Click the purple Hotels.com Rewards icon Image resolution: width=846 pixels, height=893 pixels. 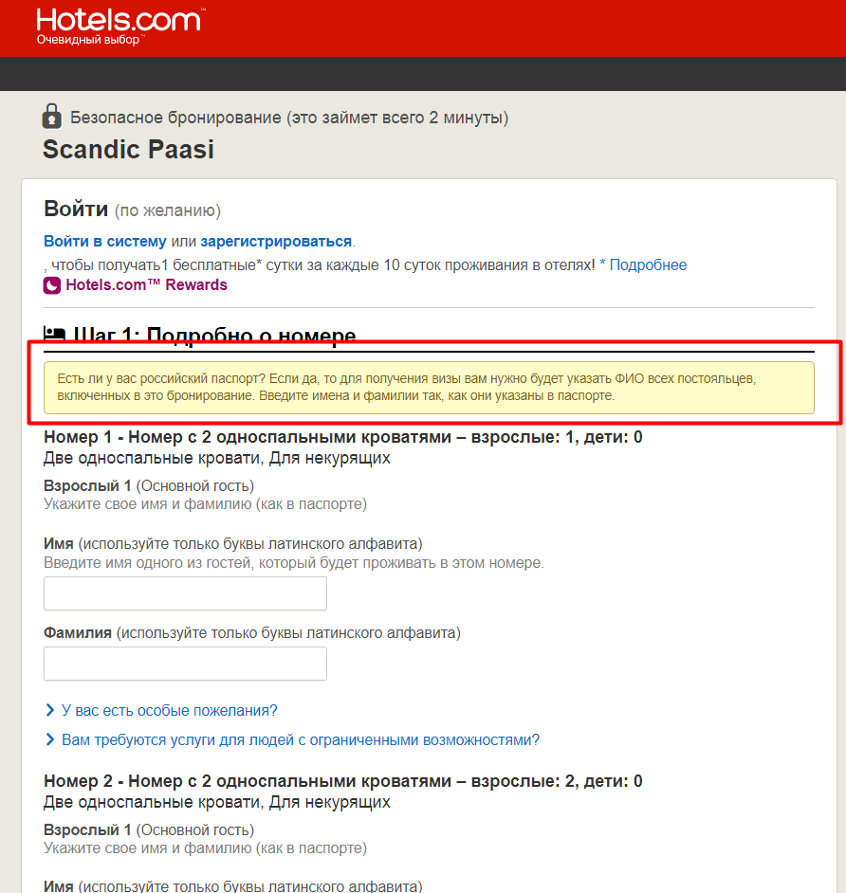coord(52,285)
